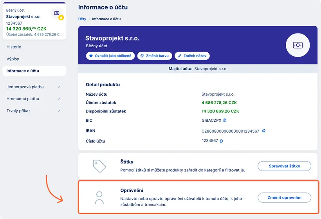Click the Změnit oprávnění button
The width and height of the screenshot is (321, 219).
(x=284, y=198)
